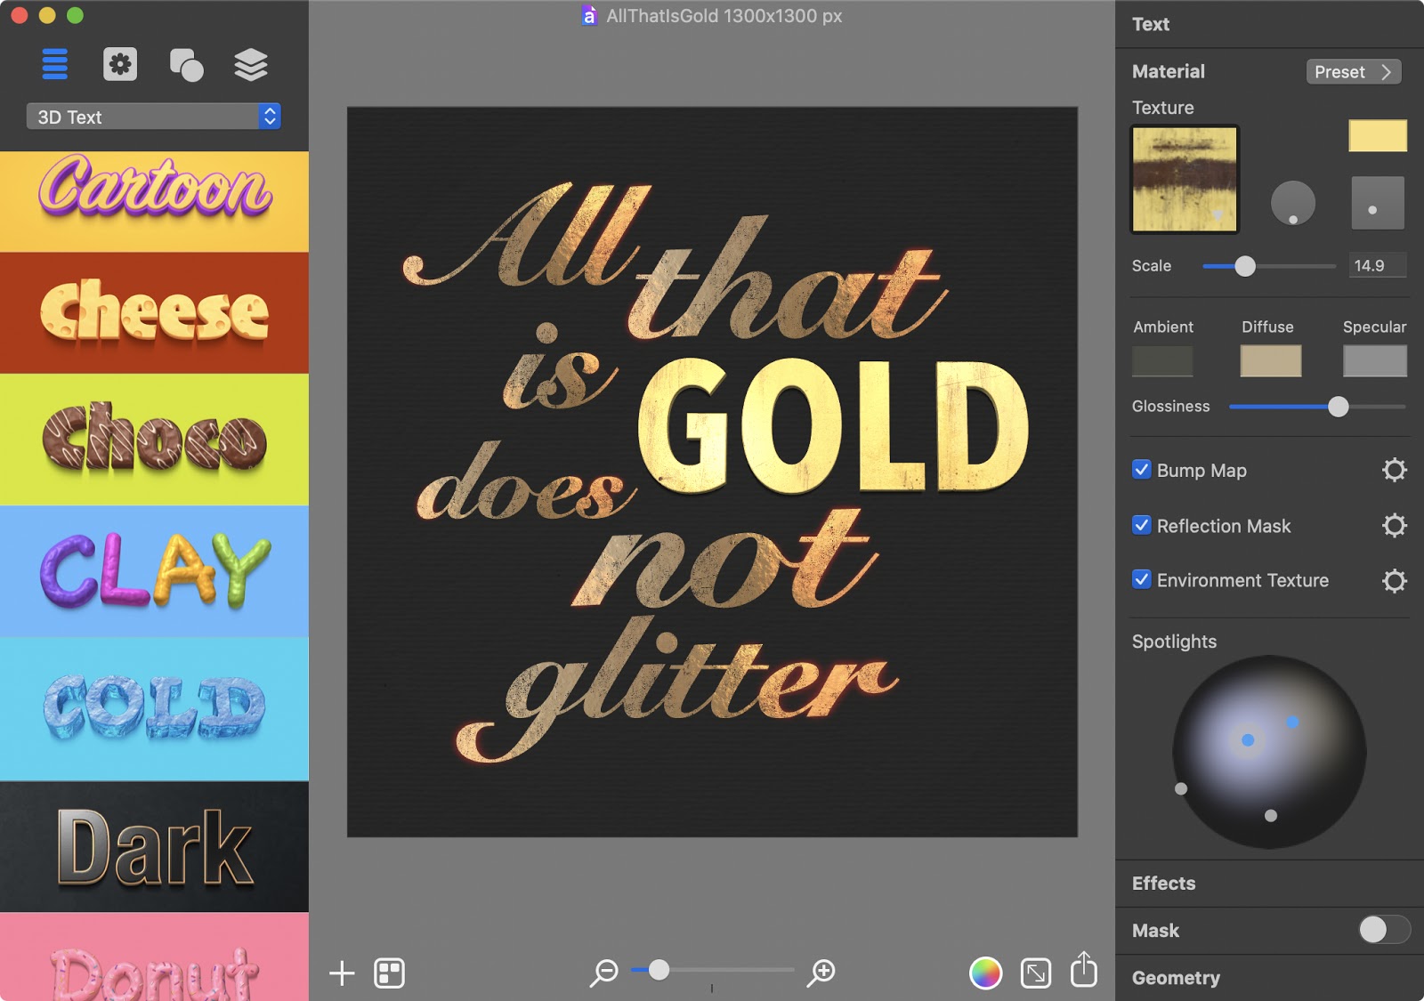Click the Glossiness slider handle

[1339, 408]
